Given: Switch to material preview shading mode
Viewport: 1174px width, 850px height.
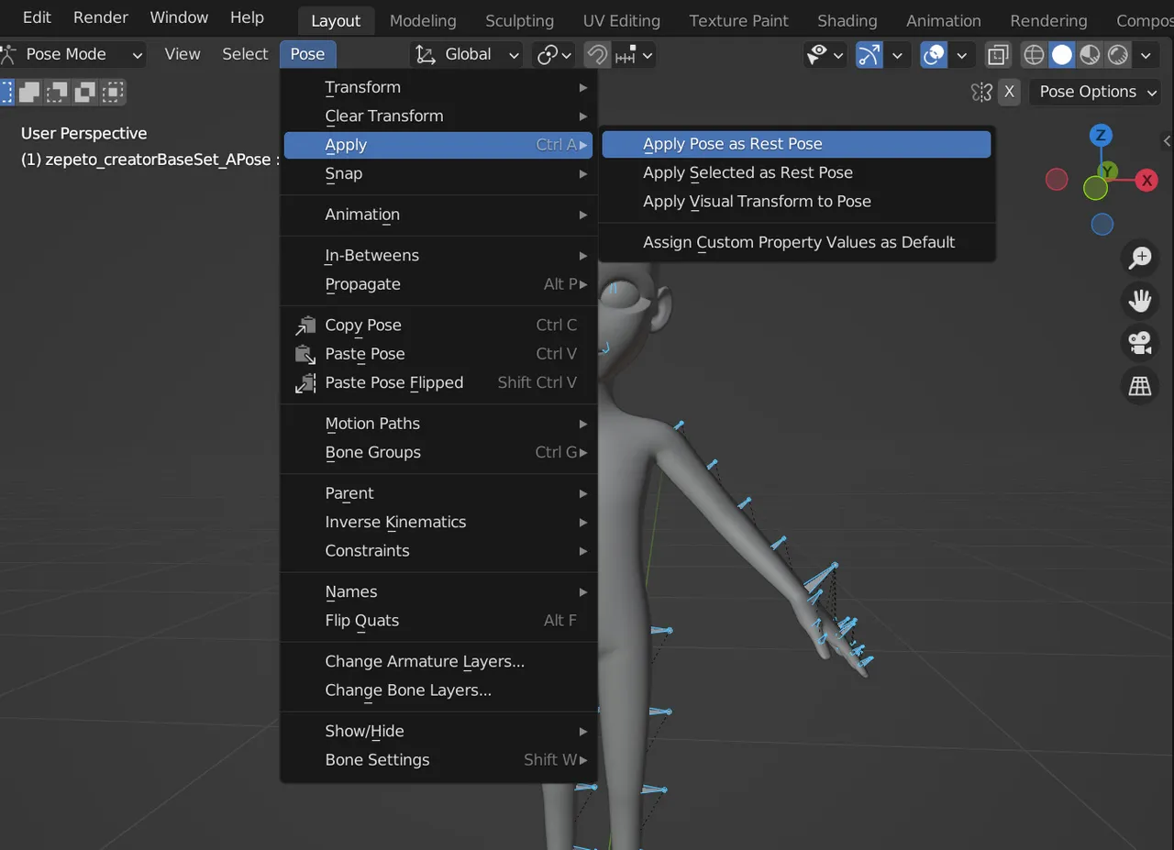Looking at the screenshot, I should click(x=1090, y=55).
